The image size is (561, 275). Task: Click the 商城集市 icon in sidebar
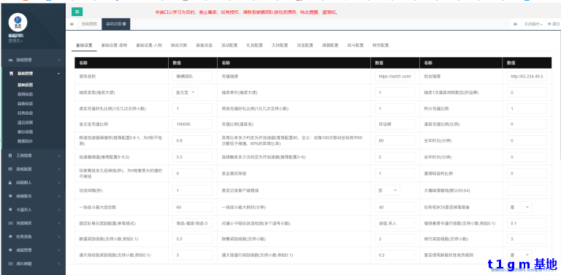10,196
